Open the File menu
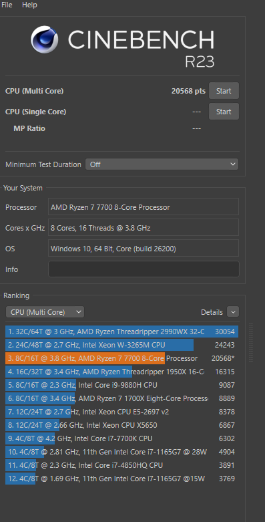 pyautogui.click(x=7, y=5)
